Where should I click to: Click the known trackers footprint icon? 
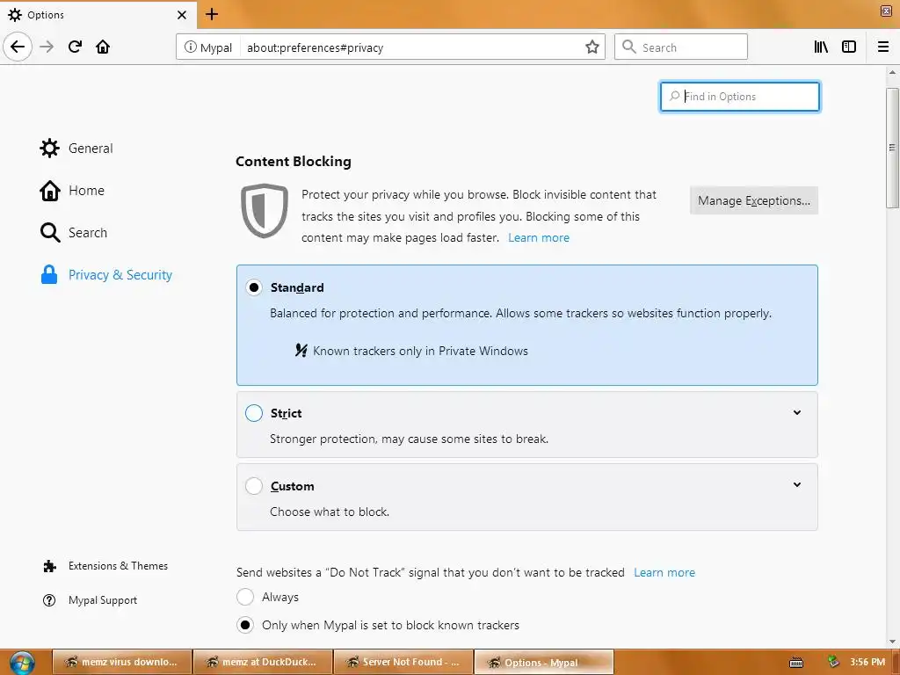click(301, 350)
